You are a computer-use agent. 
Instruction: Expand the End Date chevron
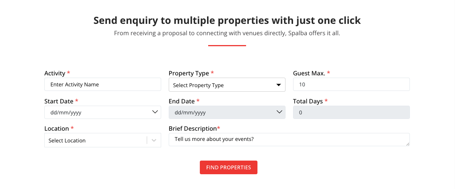[279, 112]
